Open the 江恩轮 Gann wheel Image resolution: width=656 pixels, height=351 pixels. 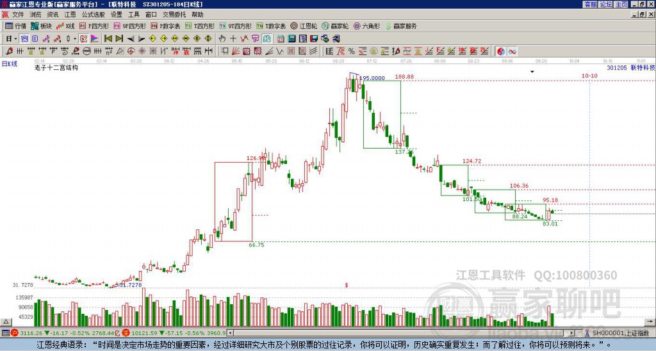coord(304,26)
